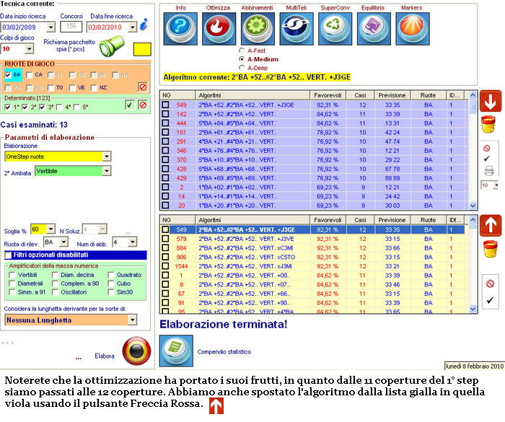Viewport: 505px width, 422px height.
Task: Expand the Nessuna Lunghetta dropdown
Action: click(132, 320)
